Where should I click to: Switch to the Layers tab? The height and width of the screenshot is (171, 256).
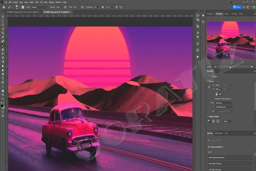(227, 14)
